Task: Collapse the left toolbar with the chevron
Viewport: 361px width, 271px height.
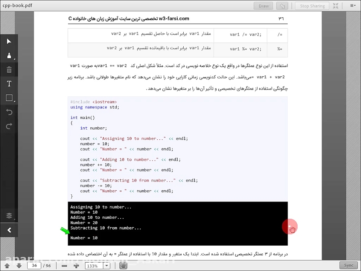Action: tap(8, 230)
